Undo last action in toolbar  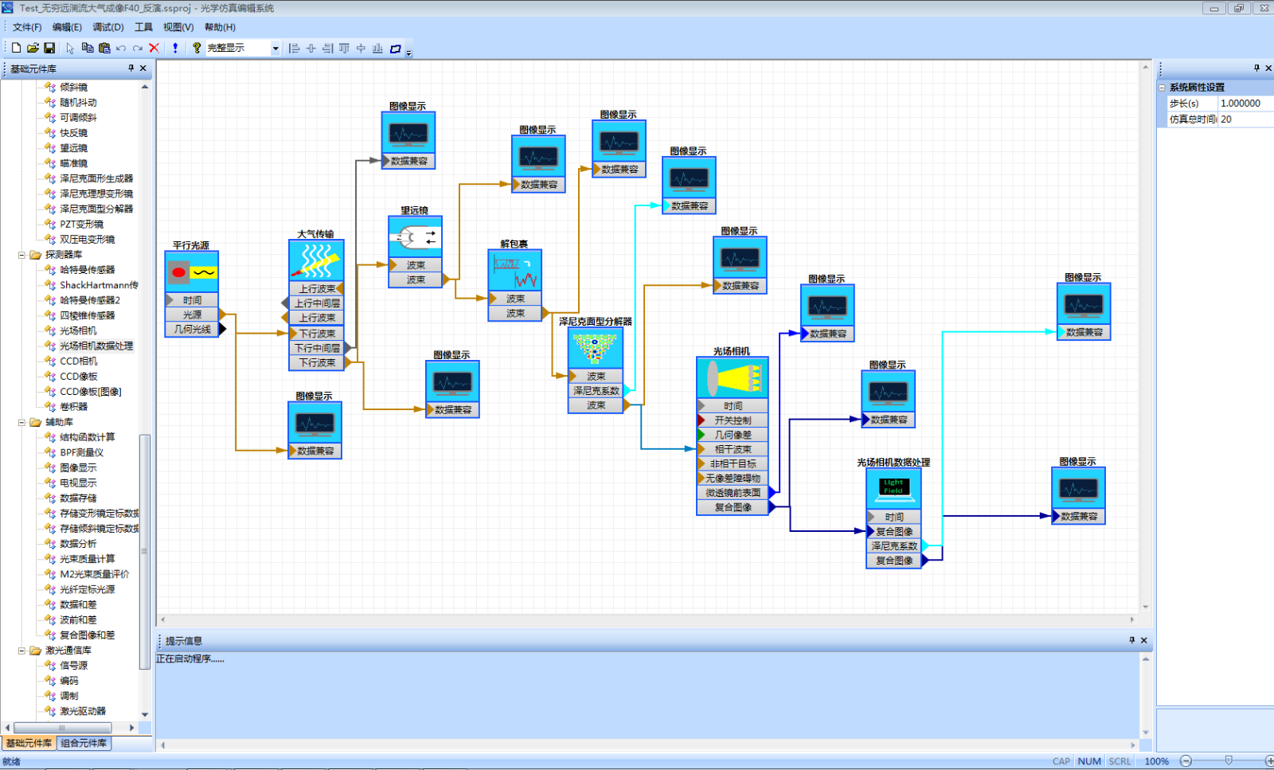[x=121, y=48]
